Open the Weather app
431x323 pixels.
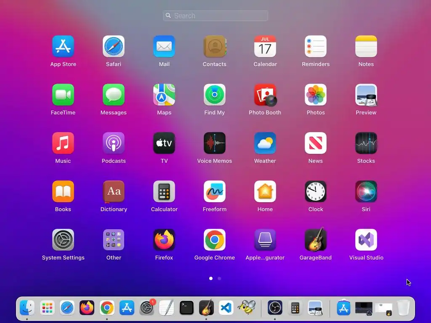pos(265,143)
